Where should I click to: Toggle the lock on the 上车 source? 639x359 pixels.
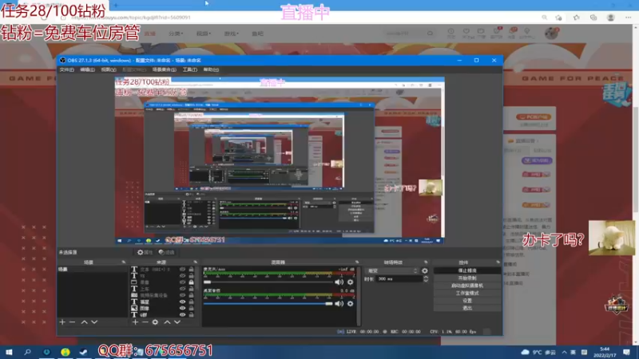[x=191, y=289]
